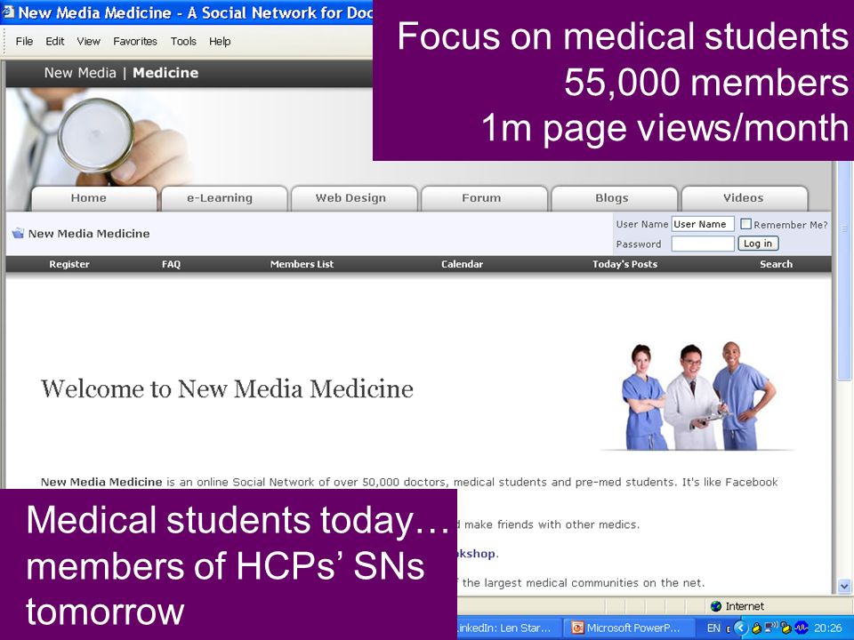This screenshot has height=640, width=854.
Task: Expand hidden tray icons with the arrow
Action: coord(741,628)
